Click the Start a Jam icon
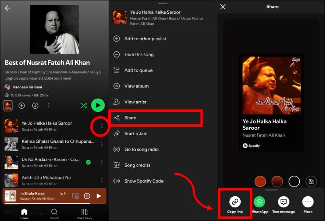This screenshot has width=325, height=221. coord(117,133)
